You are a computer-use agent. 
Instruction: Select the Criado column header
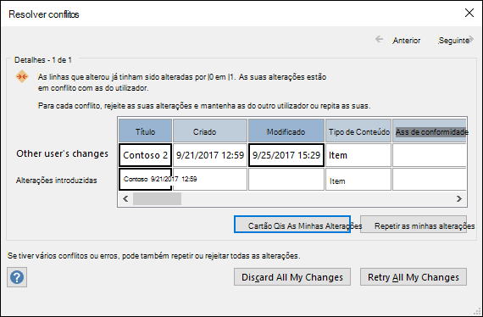pyautogui.click(x=210, y=131)
